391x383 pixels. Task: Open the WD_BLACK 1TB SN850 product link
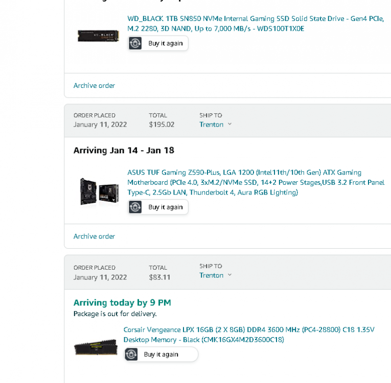(256, 23)
